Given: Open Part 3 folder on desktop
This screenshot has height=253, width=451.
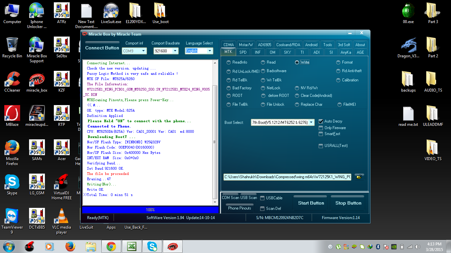Looking at the screenshot, I should click(433, 14).
